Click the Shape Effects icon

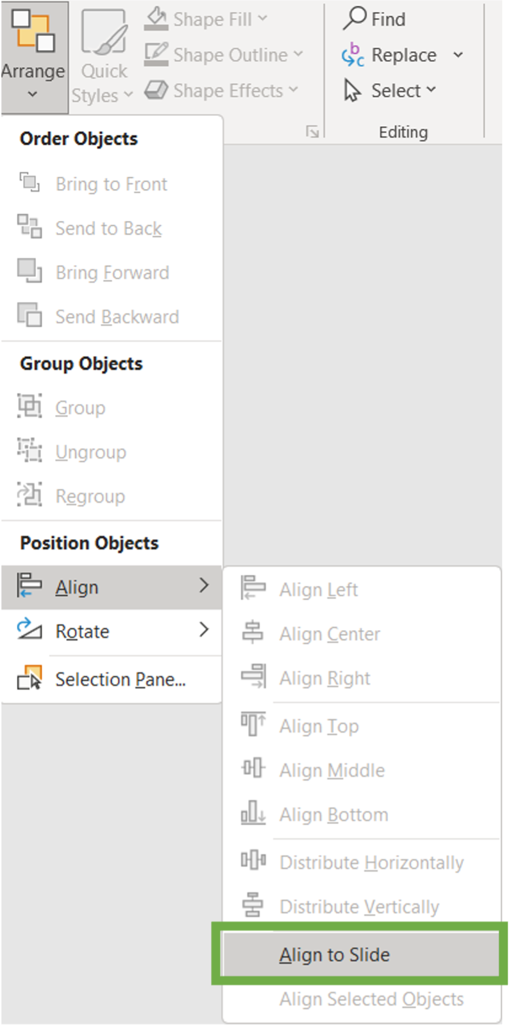156,90
